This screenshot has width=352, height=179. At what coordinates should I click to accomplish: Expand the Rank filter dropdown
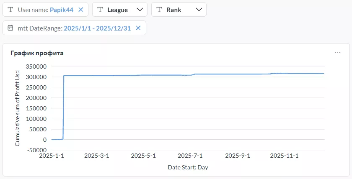(x=179, y=10)
